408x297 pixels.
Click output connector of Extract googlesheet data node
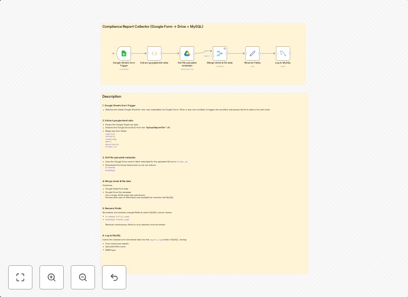[161, 53]
